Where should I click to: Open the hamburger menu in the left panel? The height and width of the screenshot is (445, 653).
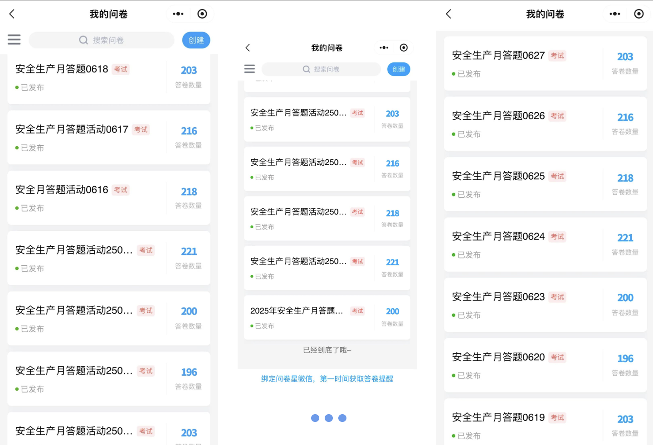pyautogui.click(x=14, y=40)
